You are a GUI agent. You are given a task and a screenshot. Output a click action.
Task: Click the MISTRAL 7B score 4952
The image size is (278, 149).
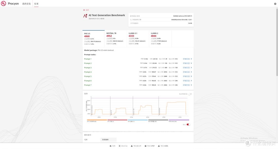point(109,36)
